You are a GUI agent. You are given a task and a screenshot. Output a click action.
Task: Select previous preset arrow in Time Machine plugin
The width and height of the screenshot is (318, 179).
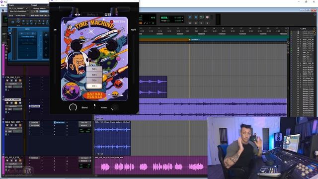click(76, 14)
